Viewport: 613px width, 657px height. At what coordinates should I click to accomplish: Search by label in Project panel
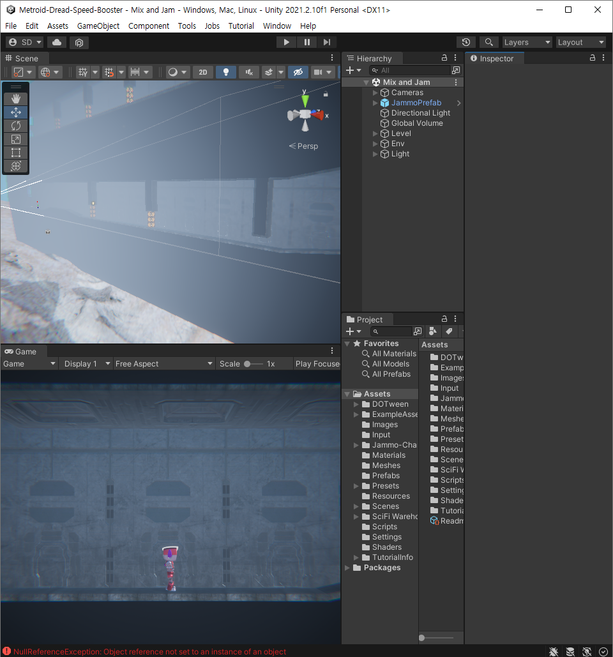(x=449, y=331)
